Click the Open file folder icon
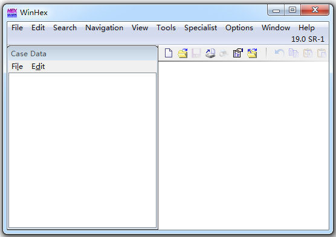Image resolution: width=336 pixels, height=237 pixels. 183,53
